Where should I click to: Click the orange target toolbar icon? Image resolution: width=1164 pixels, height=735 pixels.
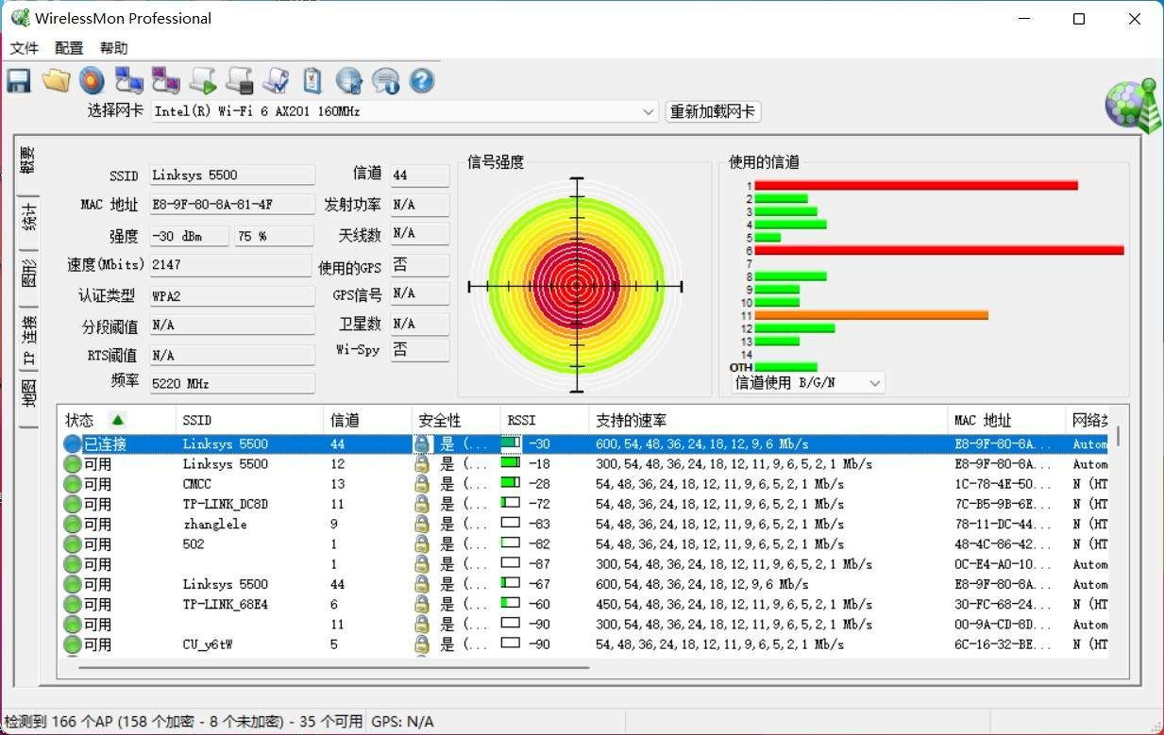point(92,80)
